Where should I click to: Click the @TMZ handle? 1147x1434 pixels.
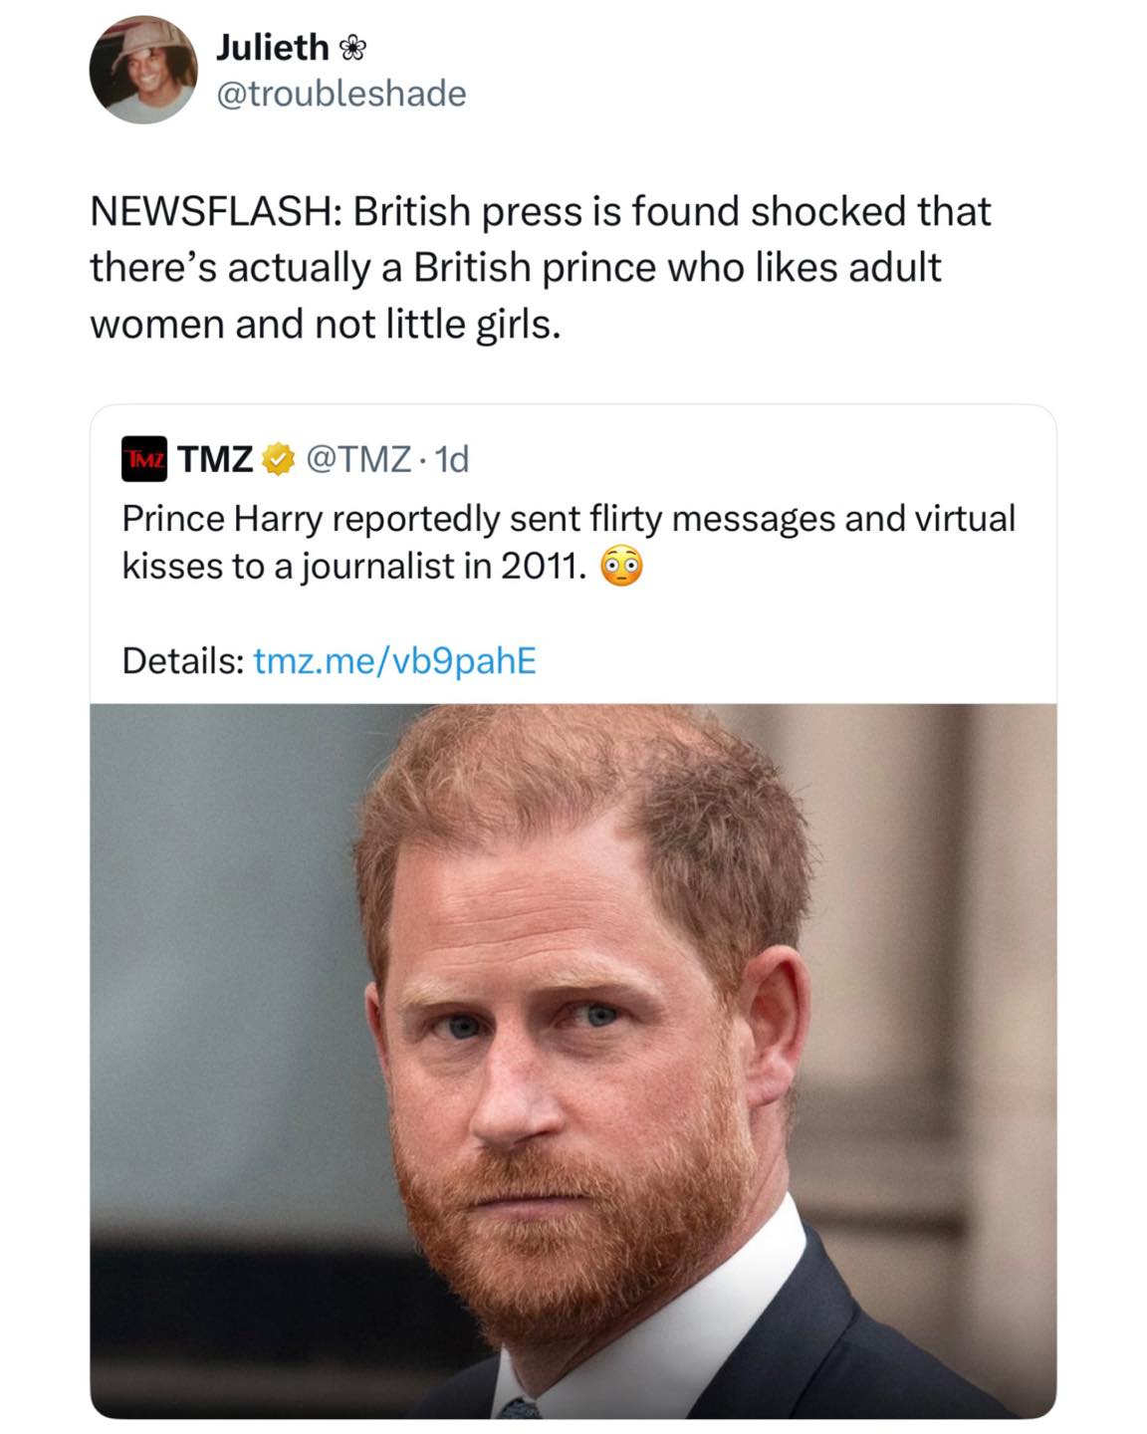[357, 459]
